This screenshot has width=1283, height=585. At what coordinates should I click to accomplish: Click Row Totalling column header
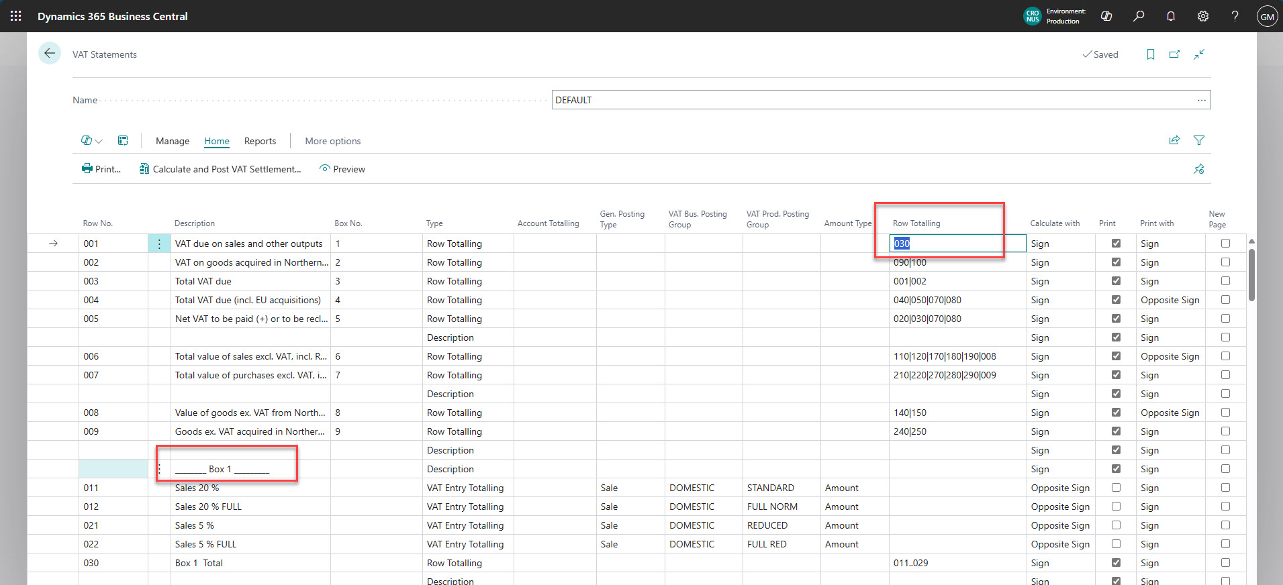(x=916, y=223)
